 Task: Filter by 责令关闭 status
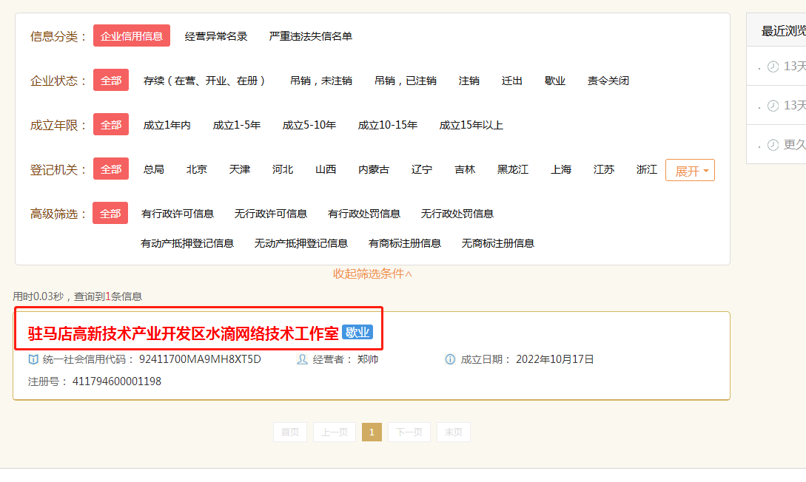pos(608,81)
